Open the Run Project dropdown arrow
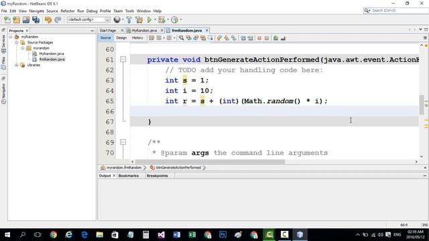 [x=155, y=19]
